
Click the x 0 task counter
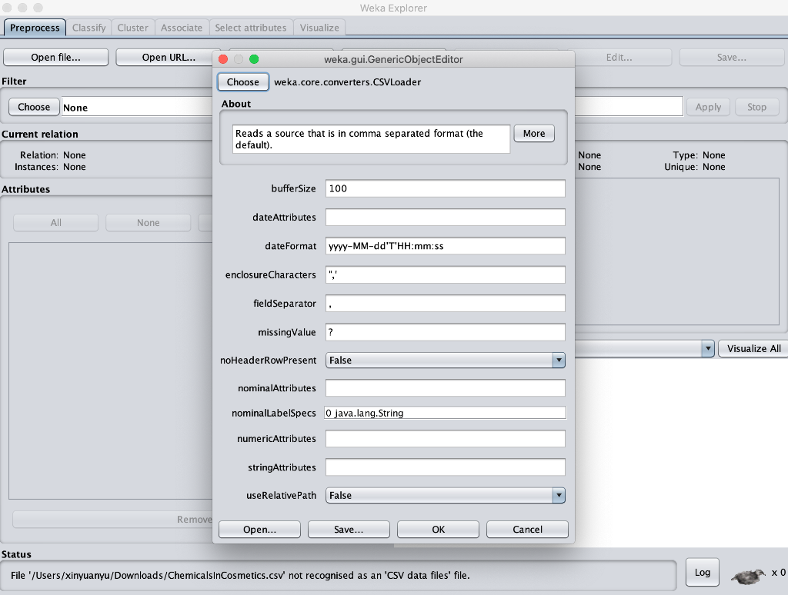tap(779, 573)
